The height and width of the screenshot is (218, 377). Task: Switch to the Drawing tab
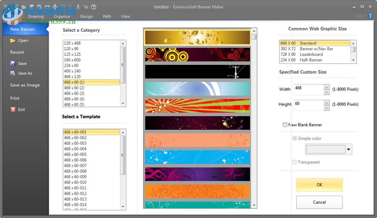[x=36, y=16]
